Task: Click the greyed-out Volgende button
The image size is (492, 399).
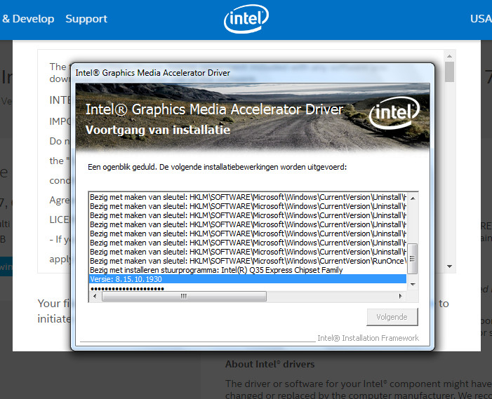Action: (392, 317)
